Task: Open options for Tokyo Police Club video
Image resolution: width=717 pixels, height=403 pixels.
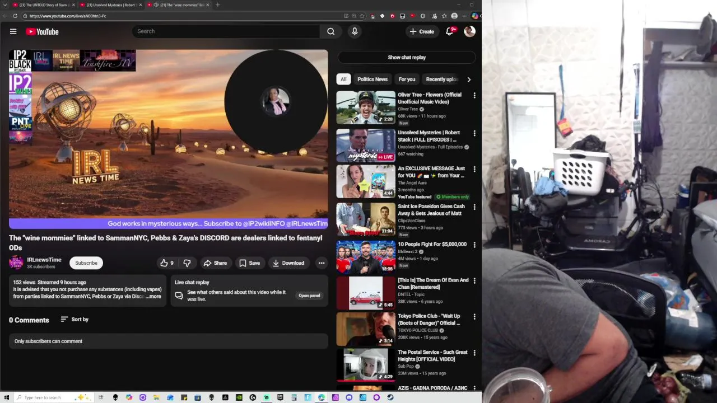Action: [474, 317]
